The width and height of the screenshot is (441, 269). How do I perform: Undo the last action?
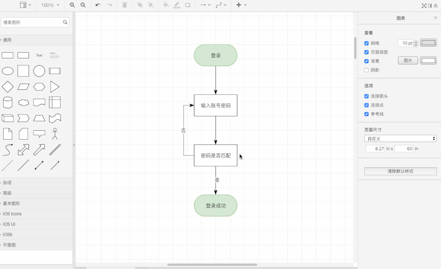98,5
